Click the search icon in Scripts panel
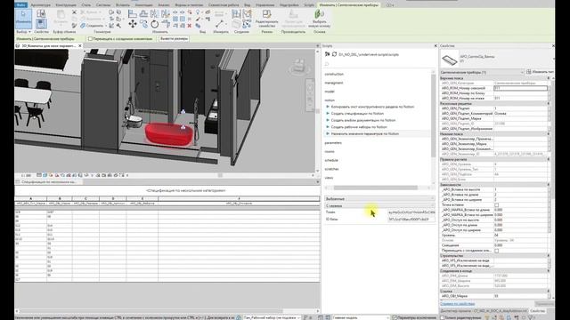Image resolution: width=570 pixels, height=320 pixels. [x=327, y=64]
